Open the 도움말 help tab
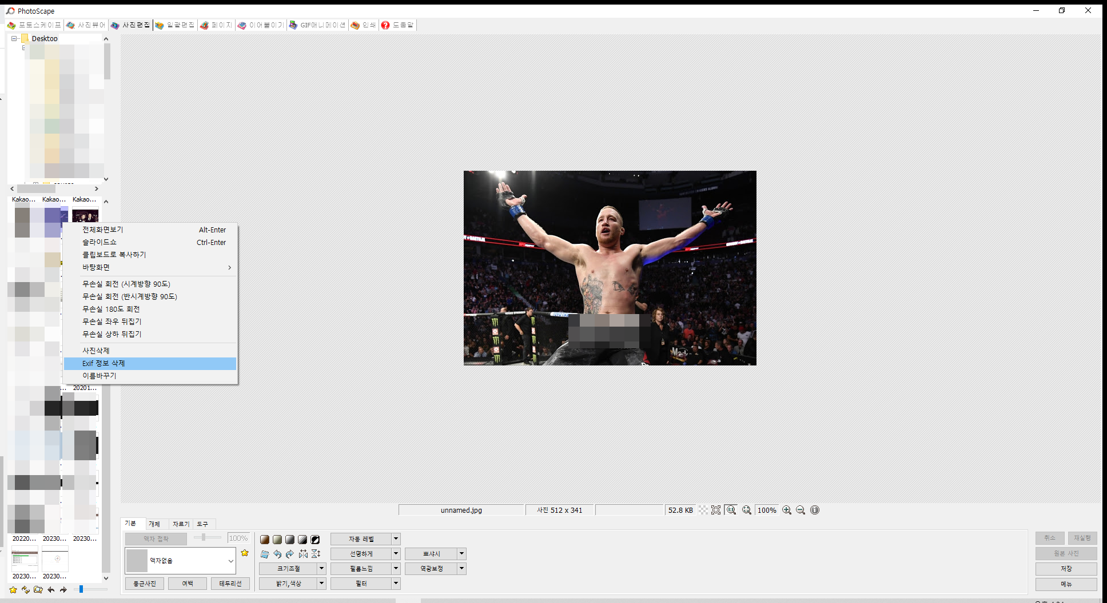The width and height of the screenshot is (1107, 603). pyautogui.click(x=397, y=25)
